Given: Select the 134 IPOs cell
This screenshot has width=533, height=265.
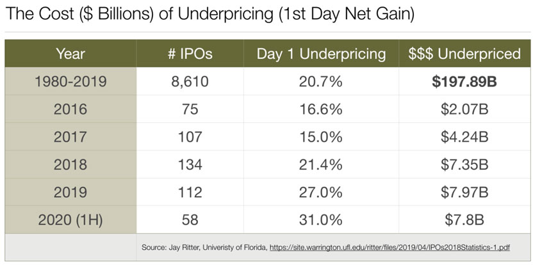Looking at the screenshot, I should coord(190,164).
